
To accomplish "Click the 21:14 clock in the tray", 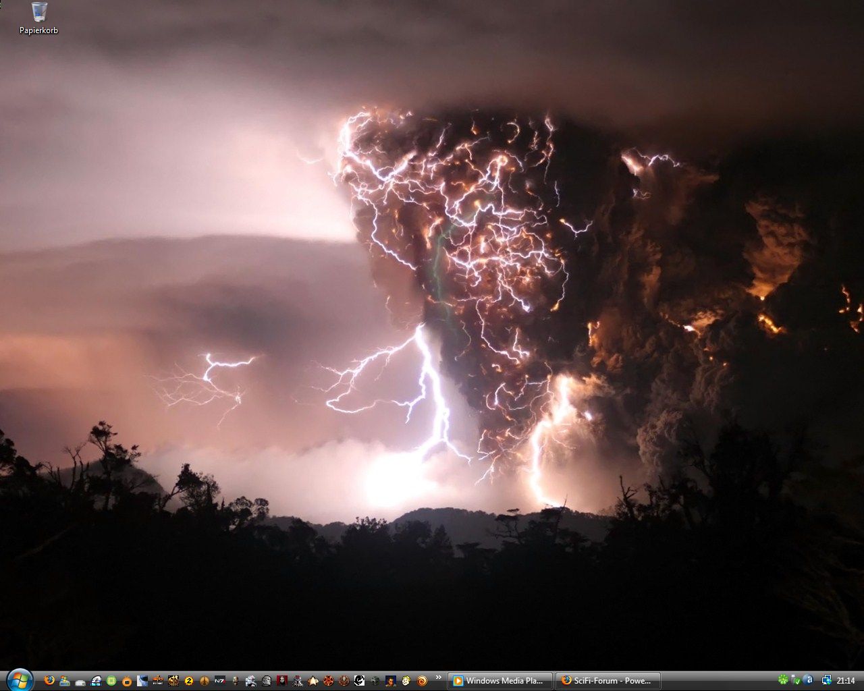I will click(x=846, y=681).
